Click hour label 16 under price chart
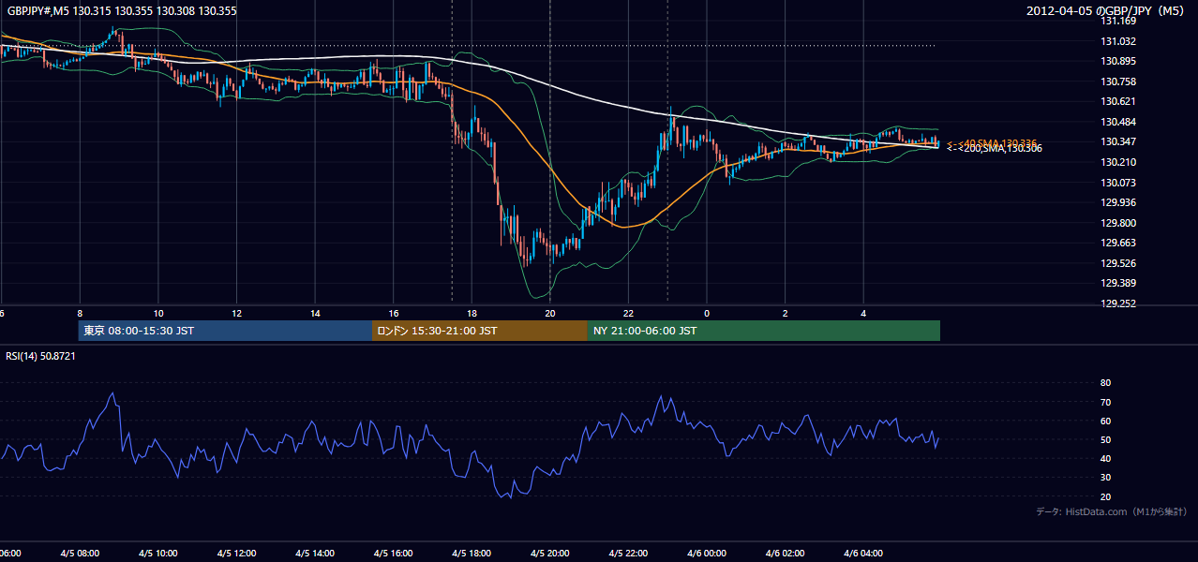 394,314
